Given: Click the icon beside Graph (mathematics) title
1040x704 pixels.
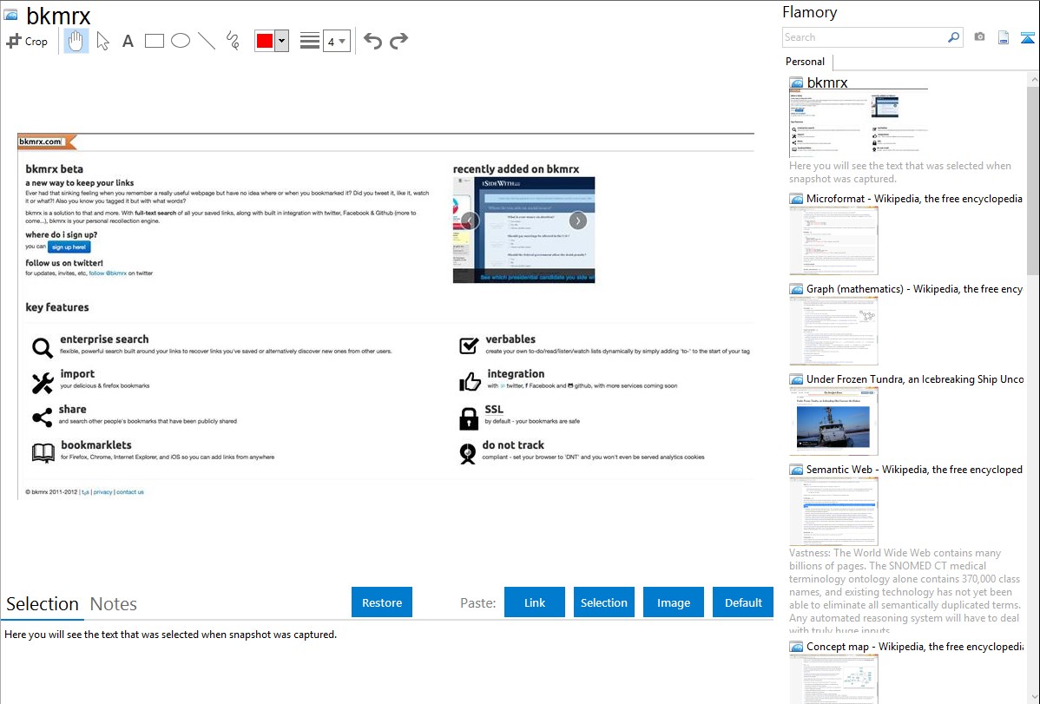Looking at the screenshot, I should (x=796, y=289).
